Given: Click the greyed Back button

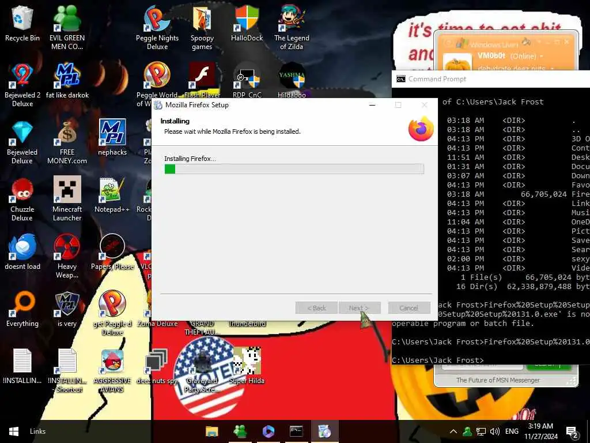Looking at the screenshot, I should pyautogui.click(x=316, y=308).
